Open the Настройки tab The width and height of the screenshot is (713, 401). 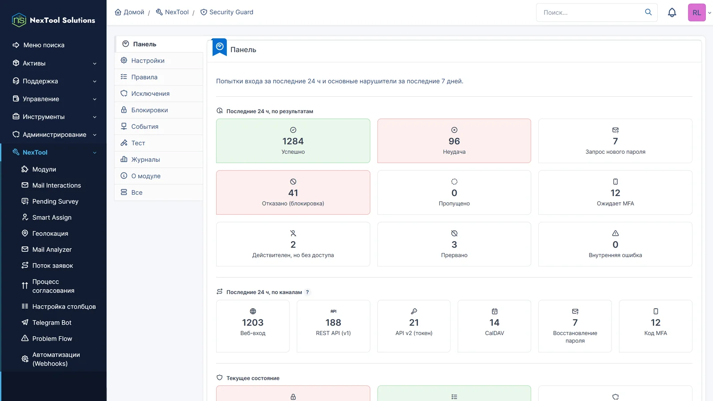click(159, 61)
